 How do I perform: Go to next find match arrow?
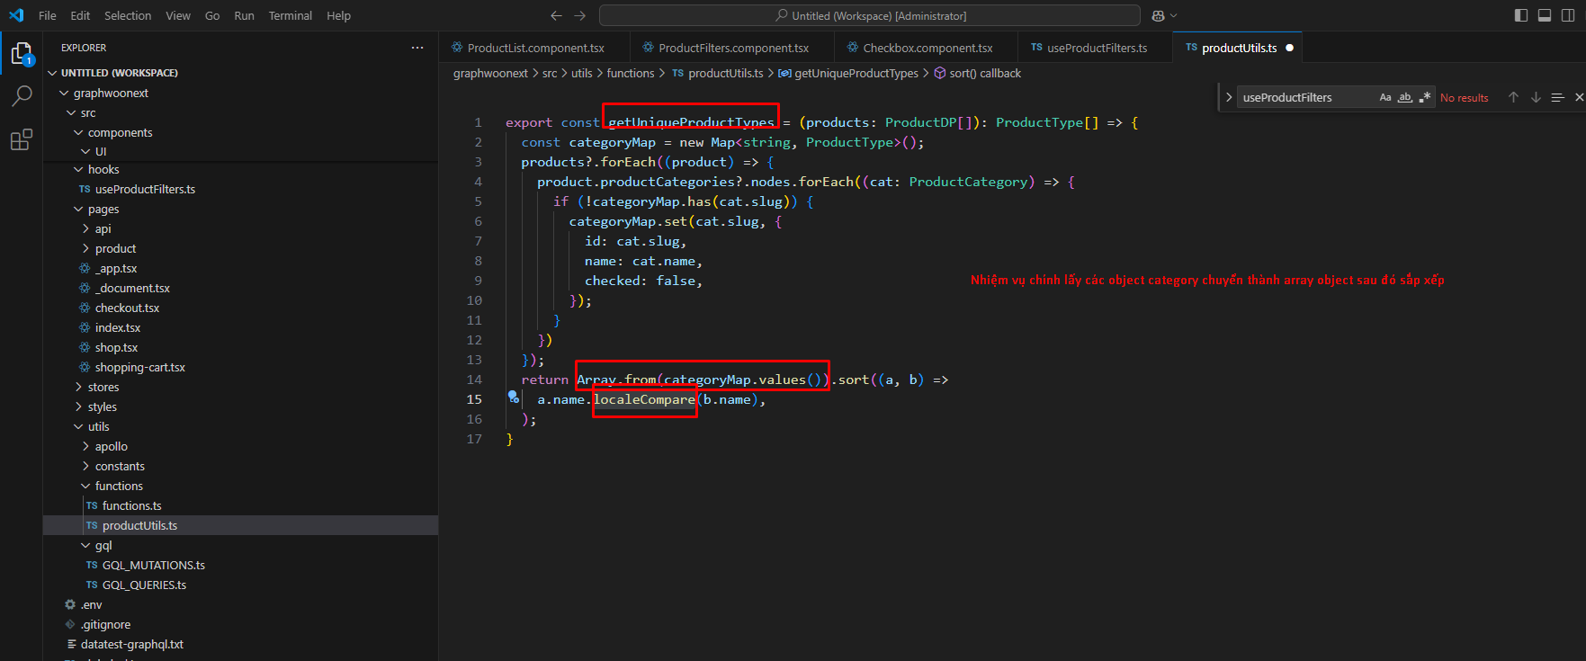click(x=1536, y=97)
